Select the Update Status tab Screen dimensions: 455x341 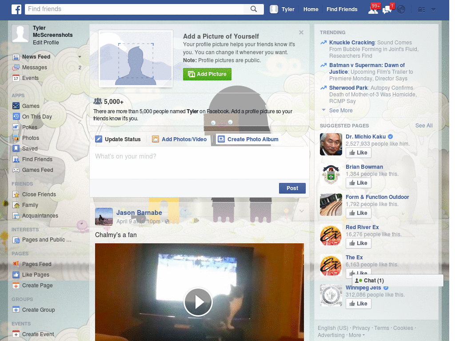pyautogui.click(x=118, y=139)
